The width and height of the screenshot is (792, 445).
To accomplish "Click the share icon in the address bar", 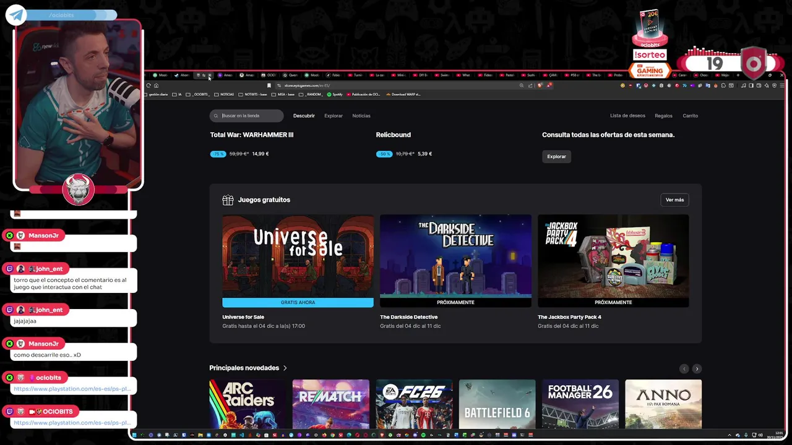I will click(x=530, y=85).
